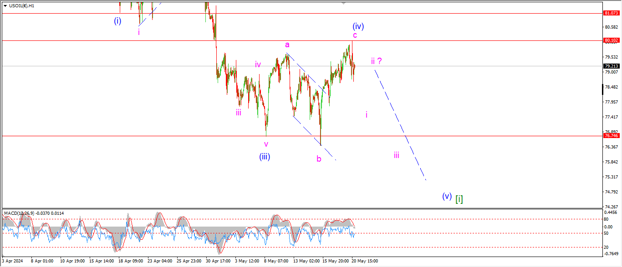The width and height of the screenshot is (622, 267).
Task: Select the 76.746 red price tag
Action: [611, 136]
